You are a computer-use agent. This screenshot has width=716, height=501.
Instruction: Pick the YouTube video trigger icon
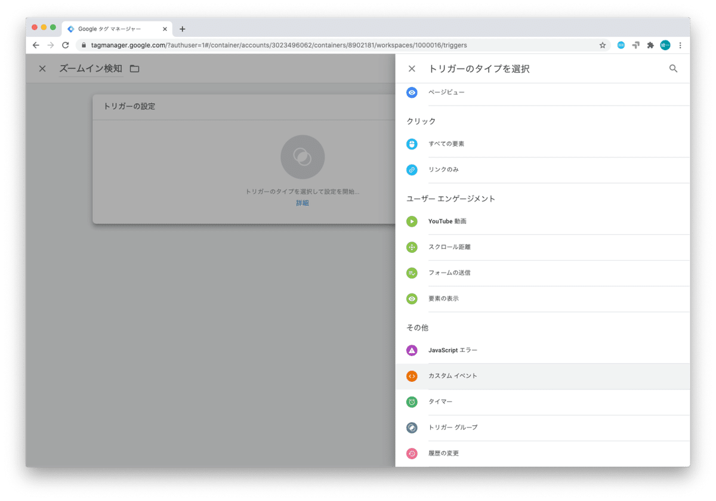pos(412,221)
